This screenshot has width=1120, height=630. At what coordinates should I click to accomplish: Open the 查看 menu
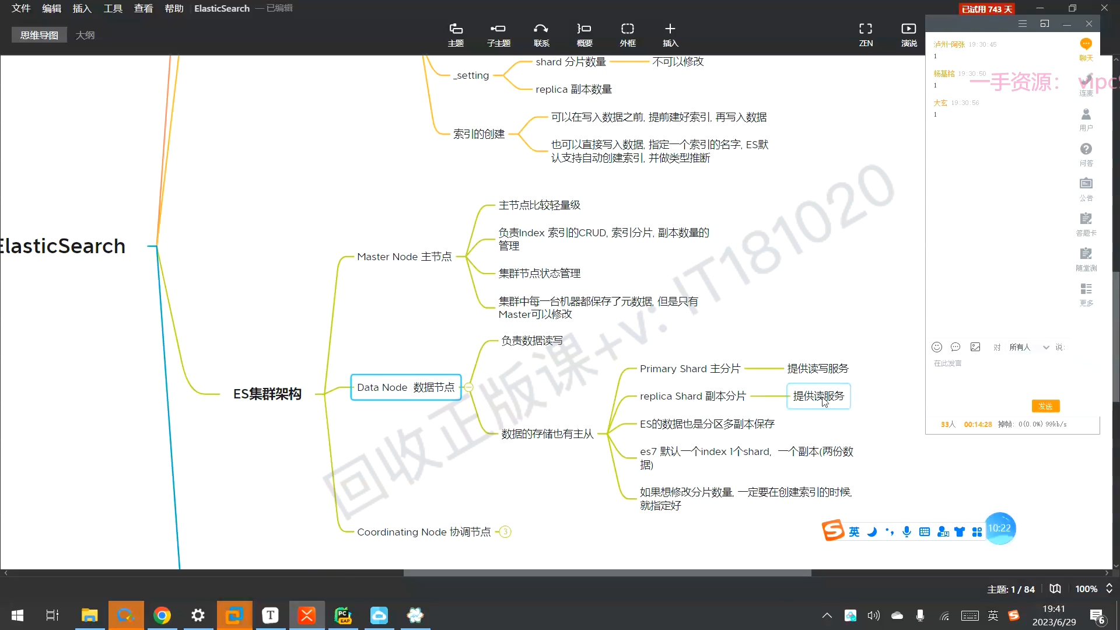pos(143,8)
